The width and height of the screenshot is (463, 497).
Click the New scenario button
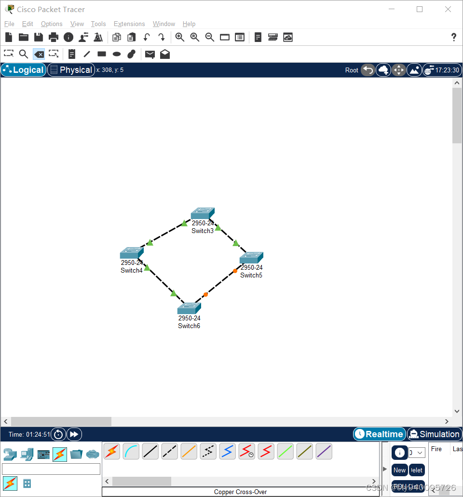click(400, 470)
